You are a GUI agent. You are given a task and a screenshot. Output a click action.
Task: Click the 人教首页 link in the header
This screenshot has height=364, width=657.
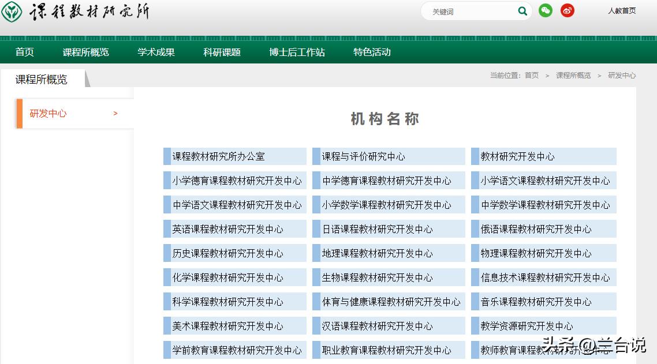[x=622, y=10]
